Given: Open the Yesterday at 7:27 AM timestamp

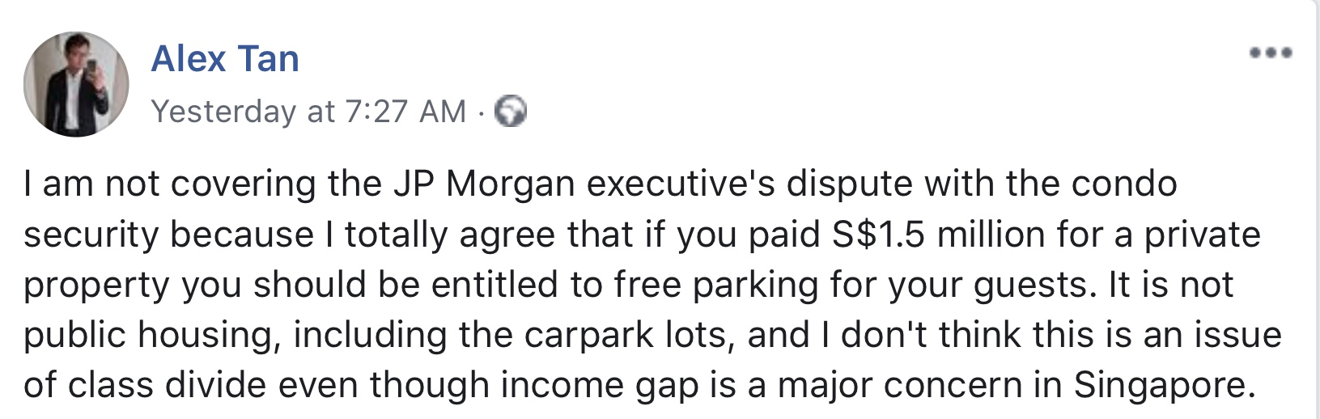Looking at the screenshot, I should pos(309,112).
